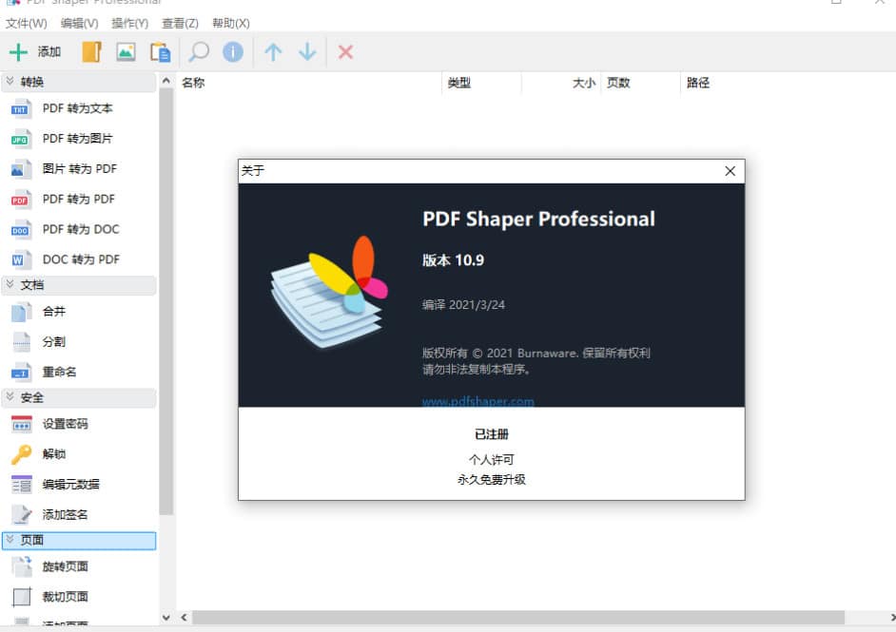Click the red X remove icon
The image size is (896, 632).
click(x=345, y=52)
